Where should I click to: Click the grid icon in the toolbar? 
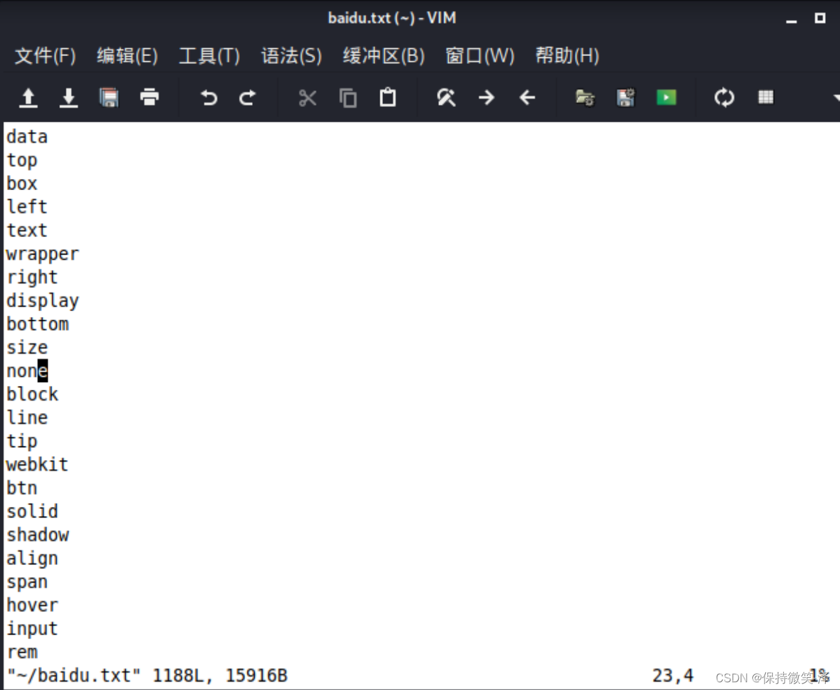pyautogui.click(x=766, y=97)
